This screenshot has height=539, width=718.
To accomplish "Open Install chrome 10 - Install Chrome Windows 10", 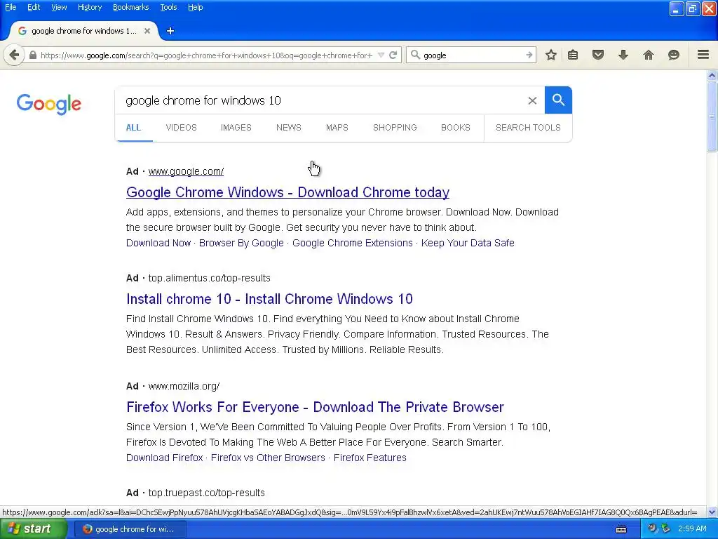I will tap(269, 299).
